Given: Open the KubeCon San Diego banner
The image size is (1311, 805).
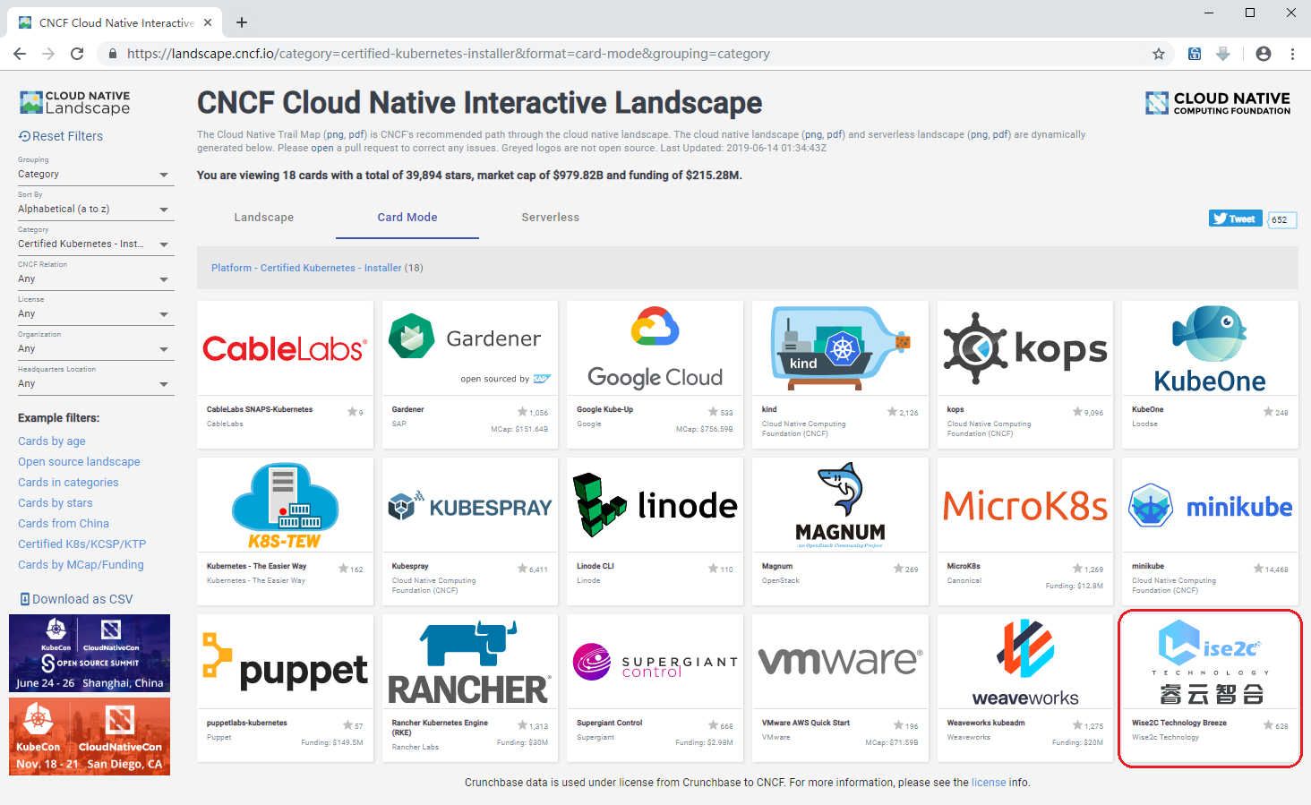Looking at the screenshot, I should click(90, 736).
